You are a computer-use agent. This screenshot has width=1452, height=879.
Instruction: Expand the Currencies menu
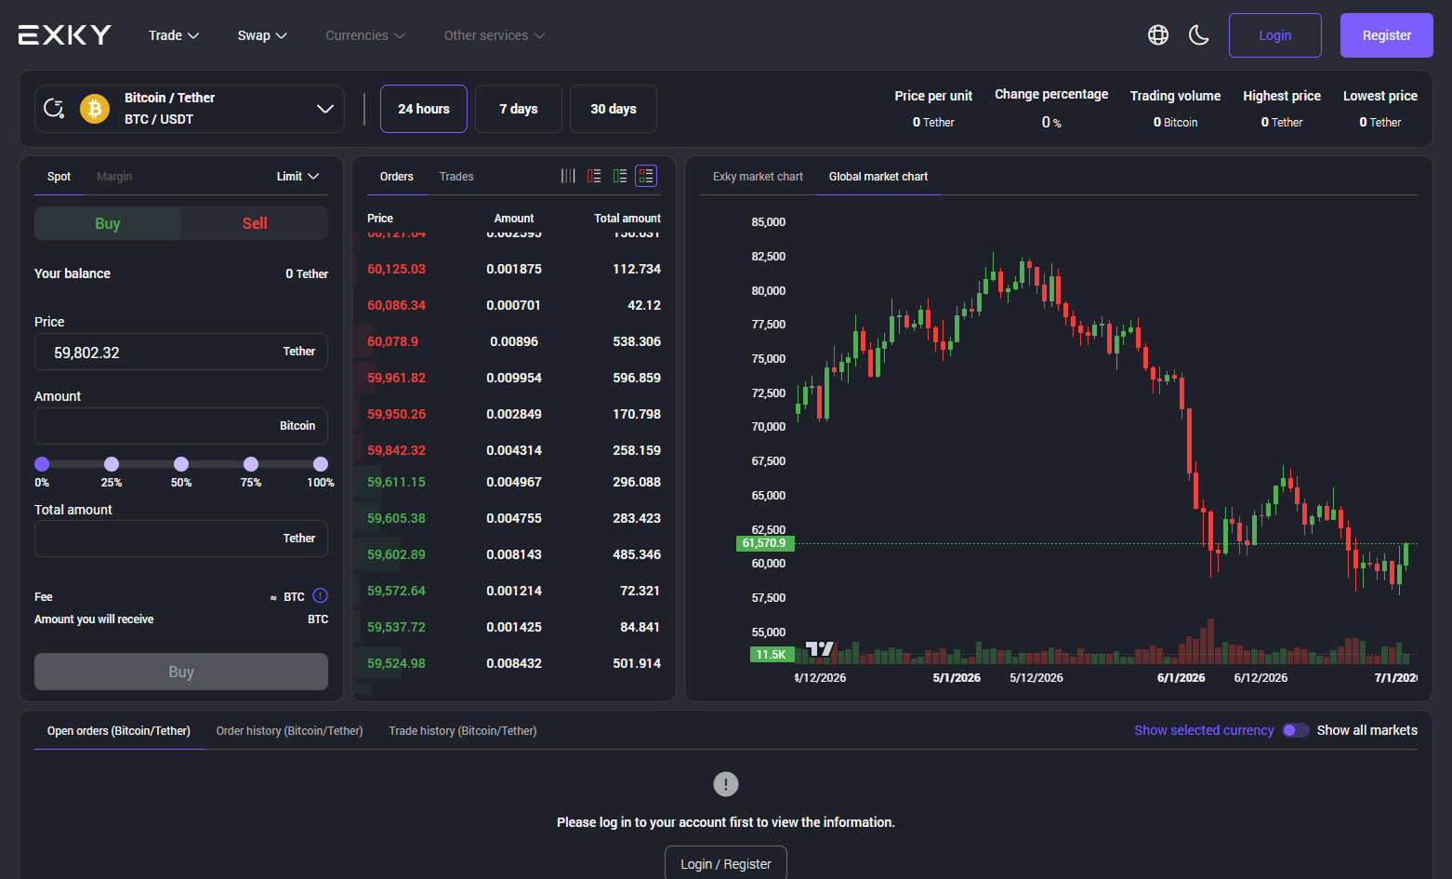(365, 35)
